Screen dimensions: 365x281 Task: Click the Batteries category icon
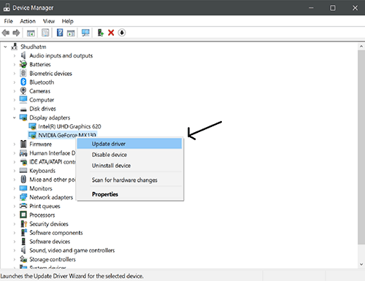(23, 64)
